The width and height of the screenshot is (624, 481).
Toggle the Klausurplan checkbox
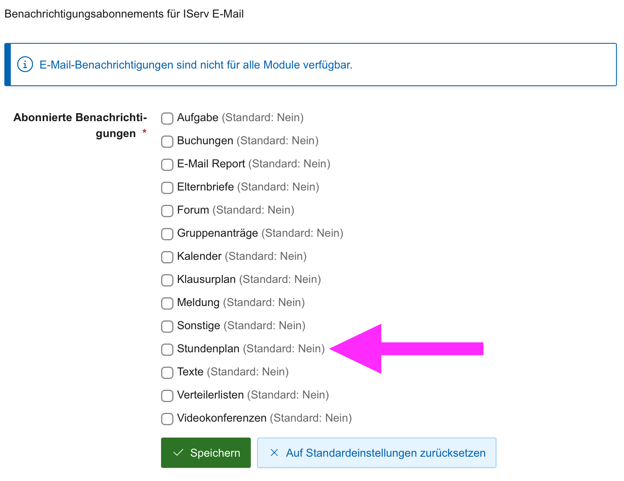point(167,280)
